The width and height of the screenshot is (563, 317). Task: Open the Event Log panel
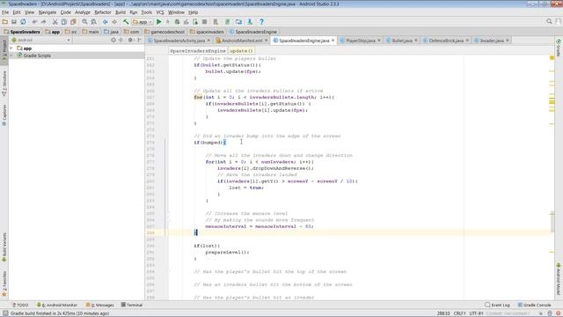coord(497,305)
